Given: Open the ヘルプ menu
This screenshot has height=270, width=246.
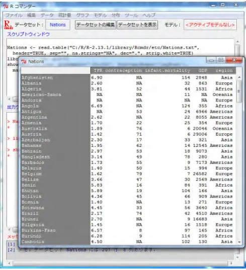Looking at the screenshot, I should point(149,15).
